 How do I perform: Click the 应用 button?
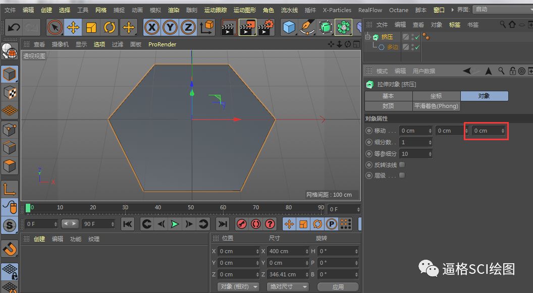click(x=338, y=287)
